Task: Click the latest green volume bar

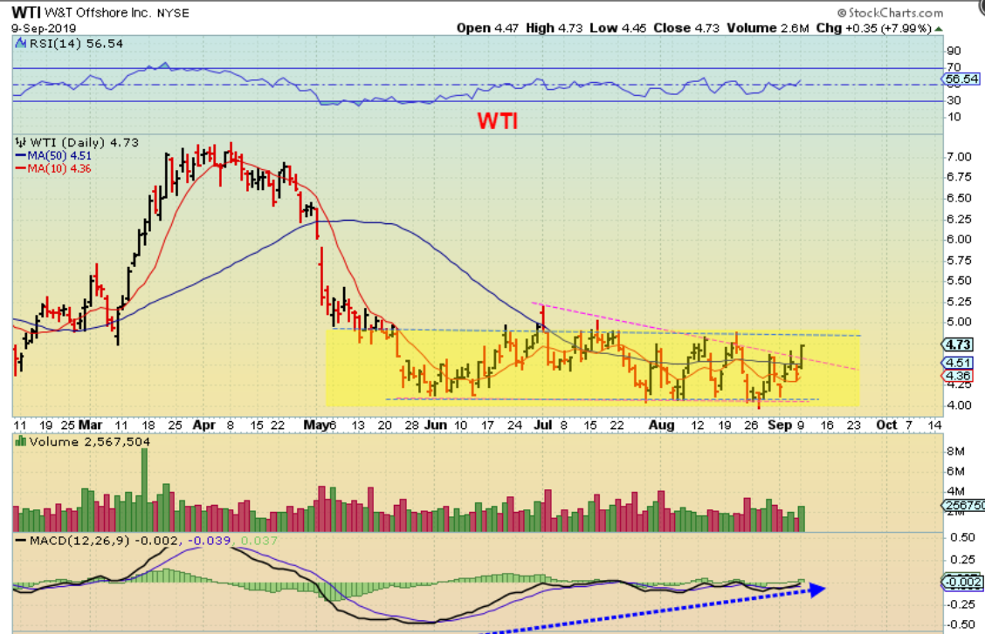Action: 801,519
